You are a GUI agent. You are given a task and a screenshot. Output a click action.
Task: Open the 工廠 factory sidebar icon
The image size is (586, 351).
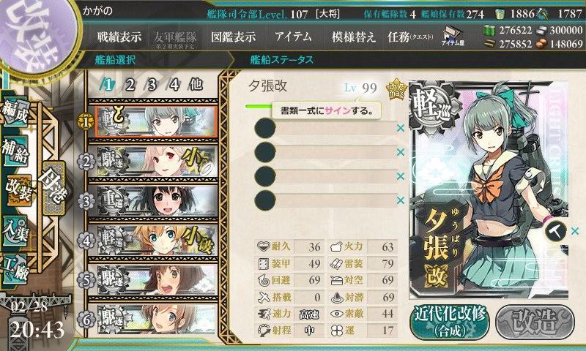15,268
